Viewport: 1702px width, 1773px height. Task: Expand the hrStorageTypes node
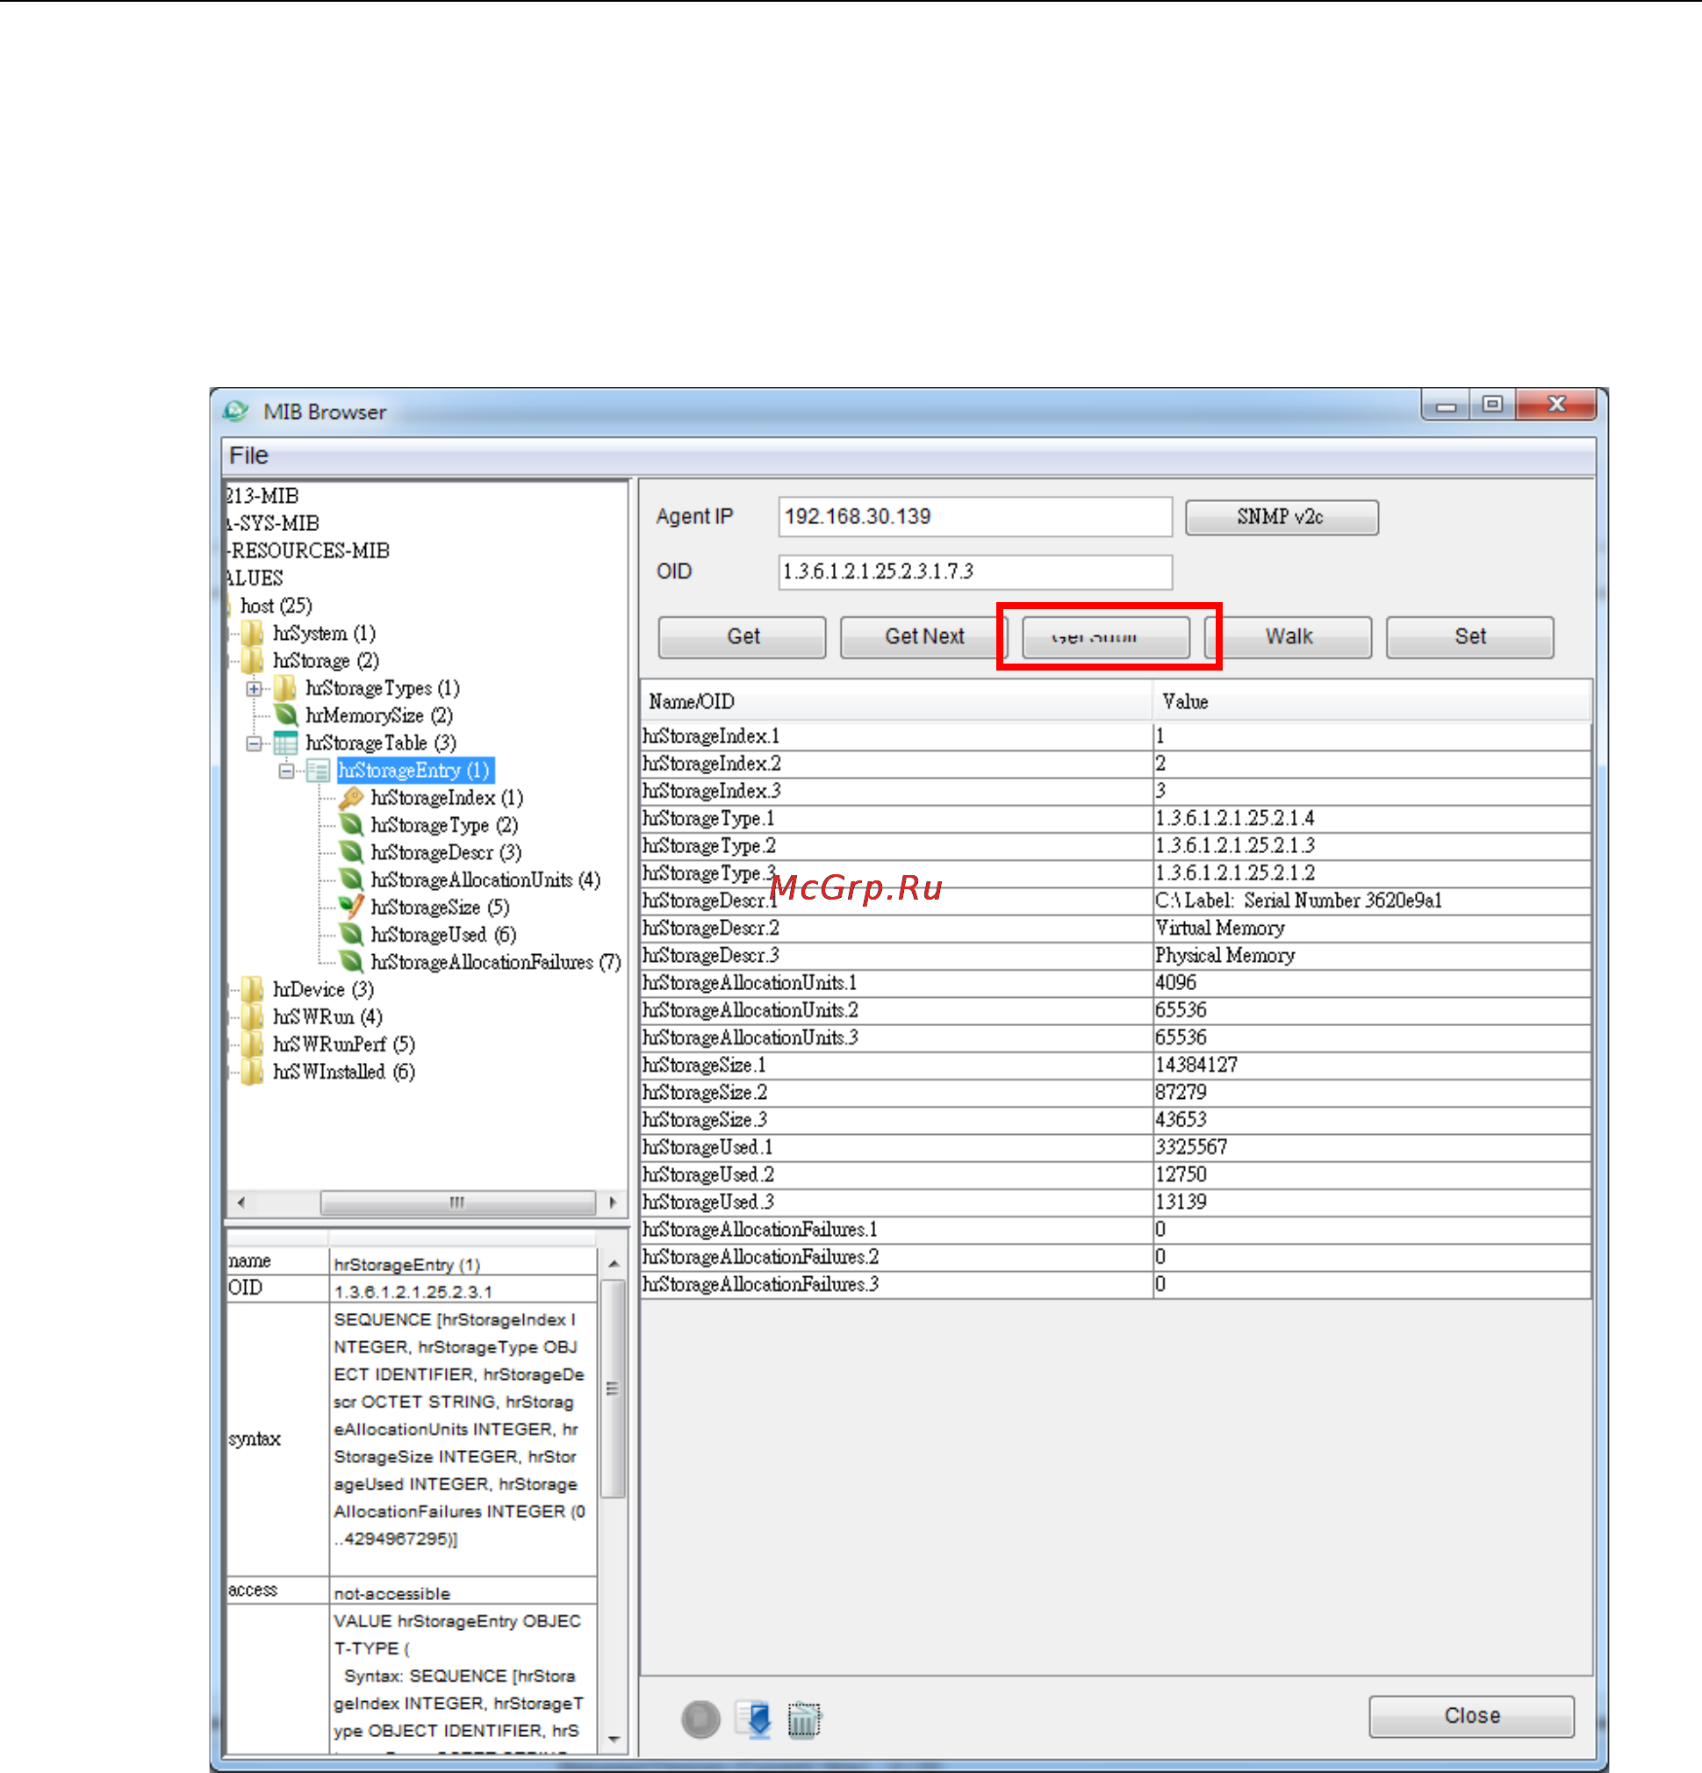point(255,689)
